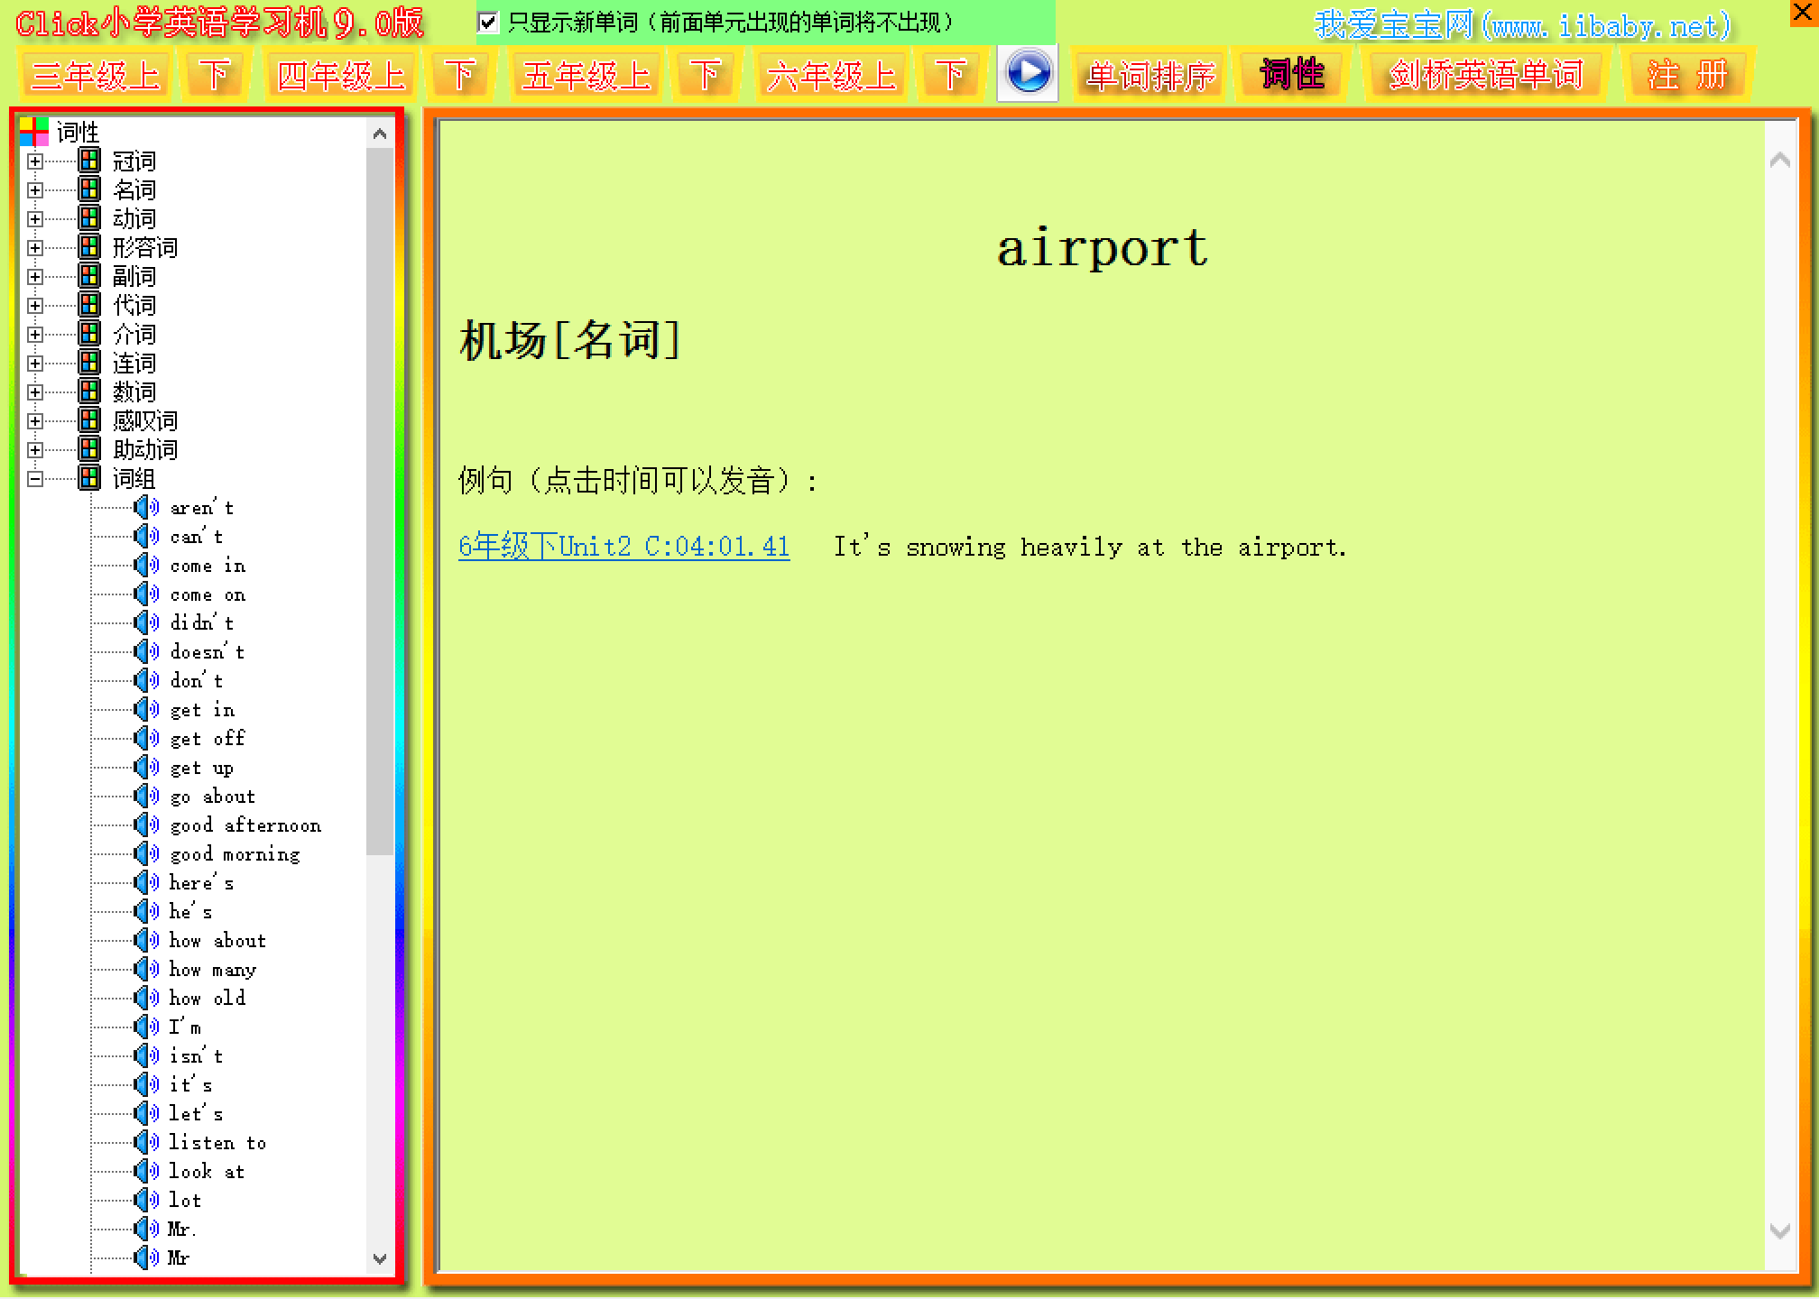Play the "he's" speaker icon
Viewport: 1819px width, 1299px height.
(146, 912)
